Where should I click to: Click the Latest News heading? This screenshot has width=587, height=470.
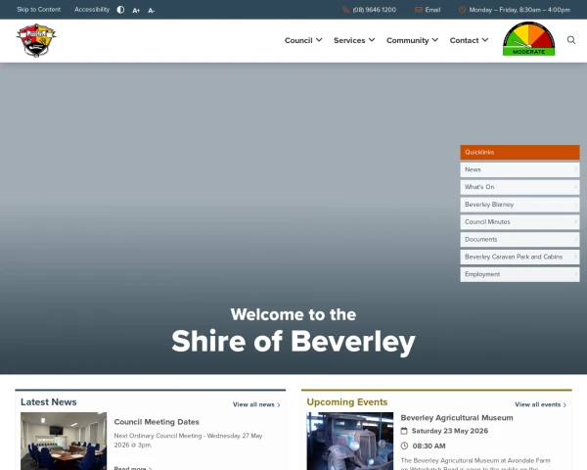tap(49, 401)
